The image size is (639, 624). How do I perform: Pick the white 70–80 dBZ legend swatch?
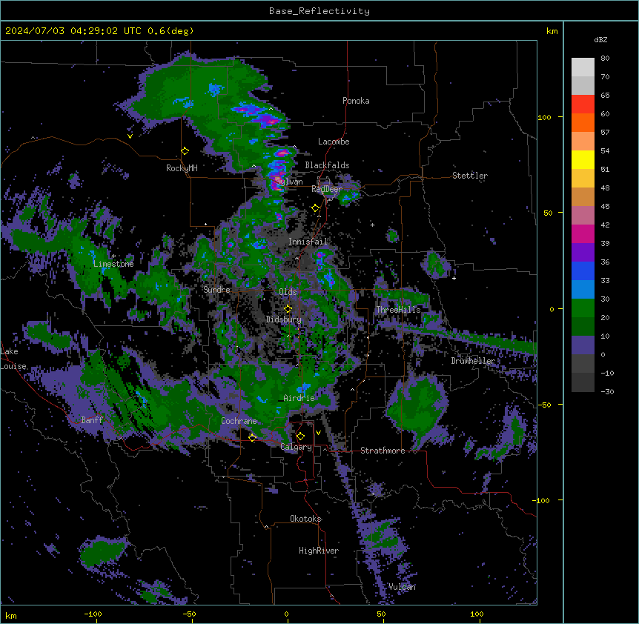[583, 67]
